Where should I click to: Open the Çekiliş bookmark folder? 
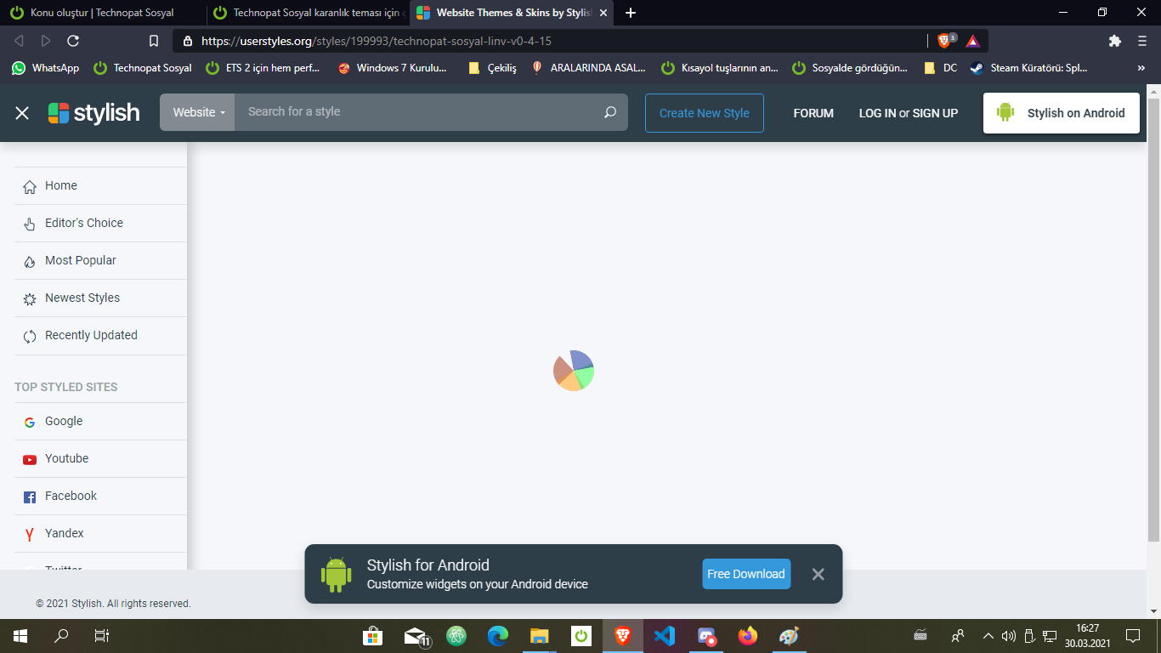click(x=493, y=68)
